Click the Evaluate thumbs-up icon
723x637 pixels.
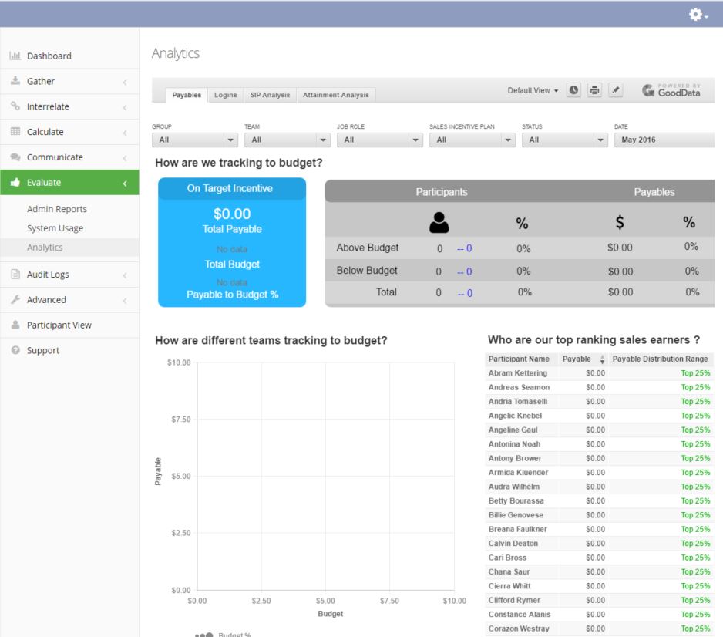(x=15, y=182)
